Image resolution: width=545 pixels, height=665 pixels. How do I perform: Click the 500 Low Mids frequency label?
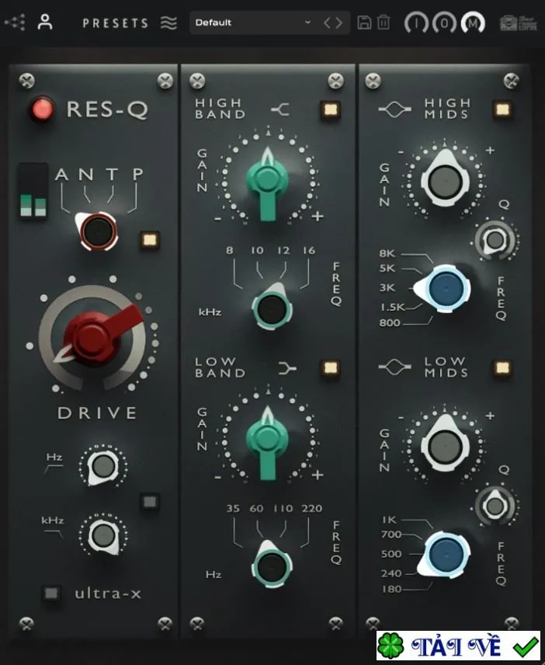tap(391, 554)
